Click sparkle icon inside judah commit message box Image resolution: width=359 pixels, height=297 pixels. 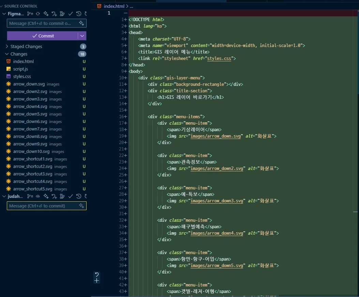tap(81, 206)
